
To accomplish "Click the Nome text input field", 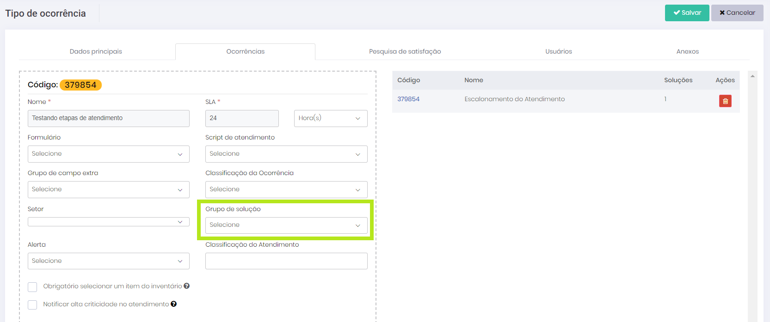I will pyautogui.click(x=108, y=118).
